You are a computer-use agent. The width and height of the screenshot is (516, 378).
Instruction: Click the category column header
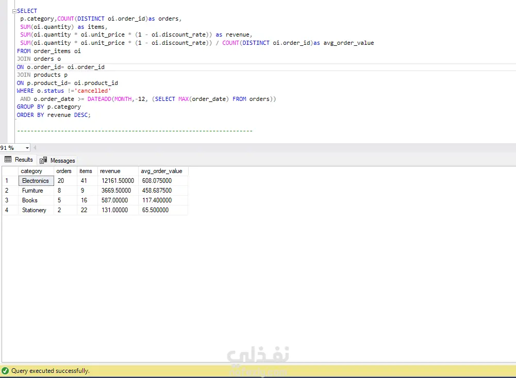36,171
